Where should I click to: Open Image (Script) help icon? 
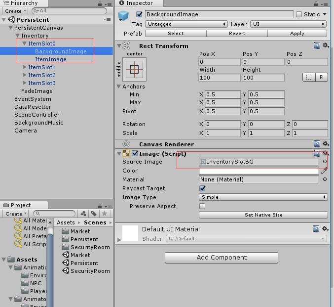[317, 153]
